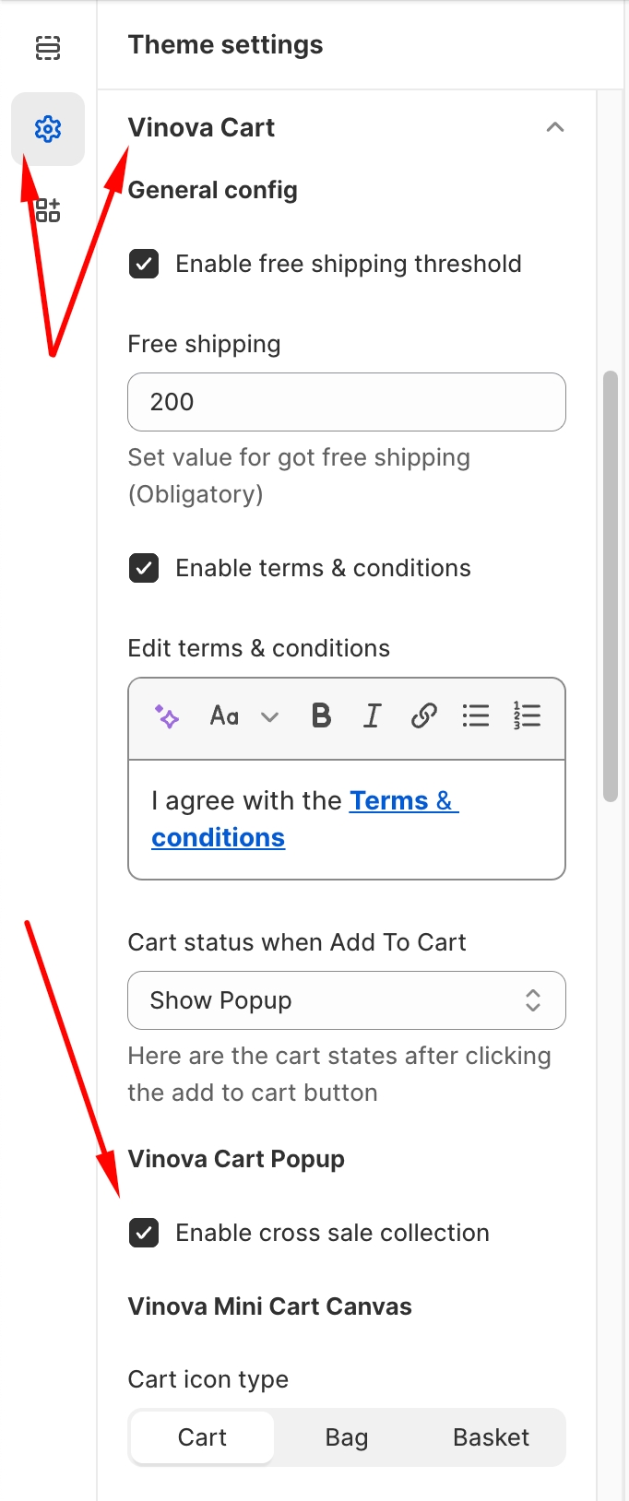Click the Free shipping value field

[346, 402]
